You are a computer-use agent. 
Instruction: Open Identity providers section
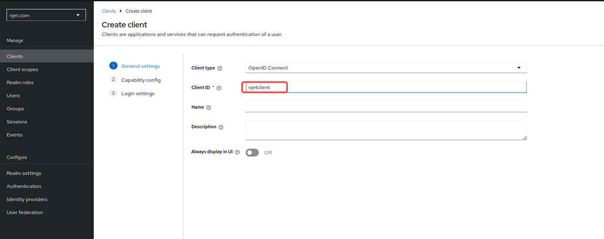[x=27, y=199]
